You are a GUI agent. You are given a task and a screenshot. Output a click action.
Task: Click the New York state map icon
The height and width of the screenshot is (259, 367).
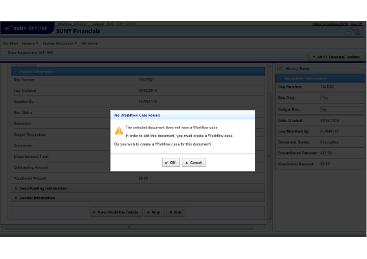352,32
